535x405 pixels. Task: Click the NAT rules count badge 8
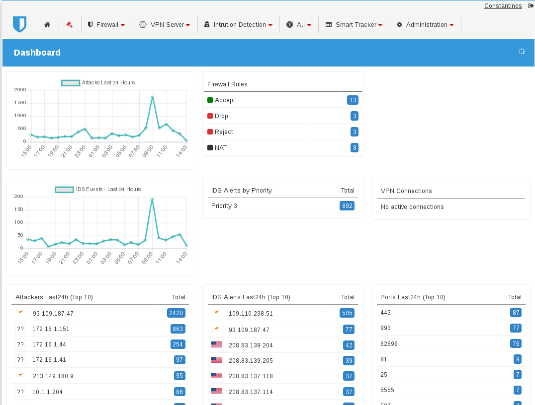click(355, 148)
